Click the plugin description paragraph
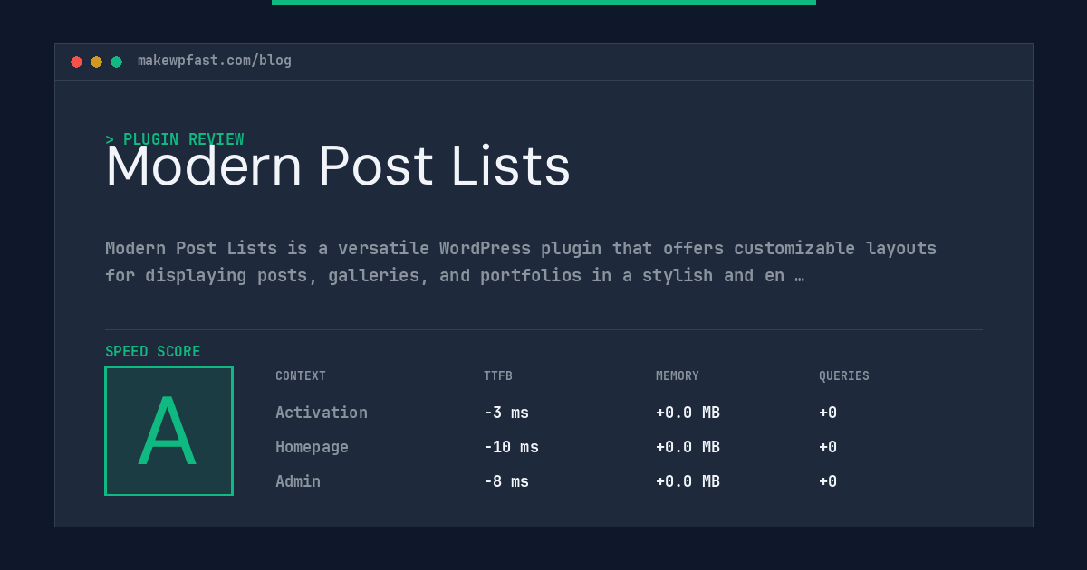The height and width of the screenshot is (570, 1087). point(521,261)
